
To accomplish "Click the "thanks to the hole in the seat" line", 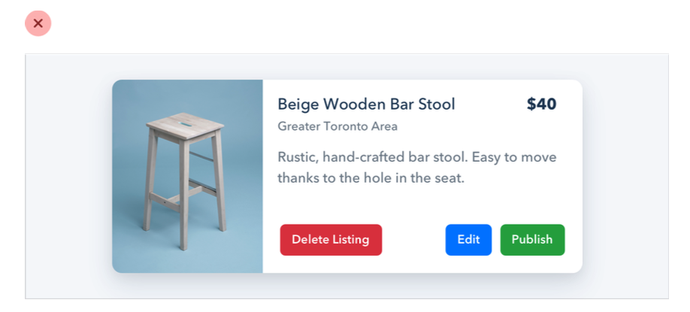I will point(371,179).
